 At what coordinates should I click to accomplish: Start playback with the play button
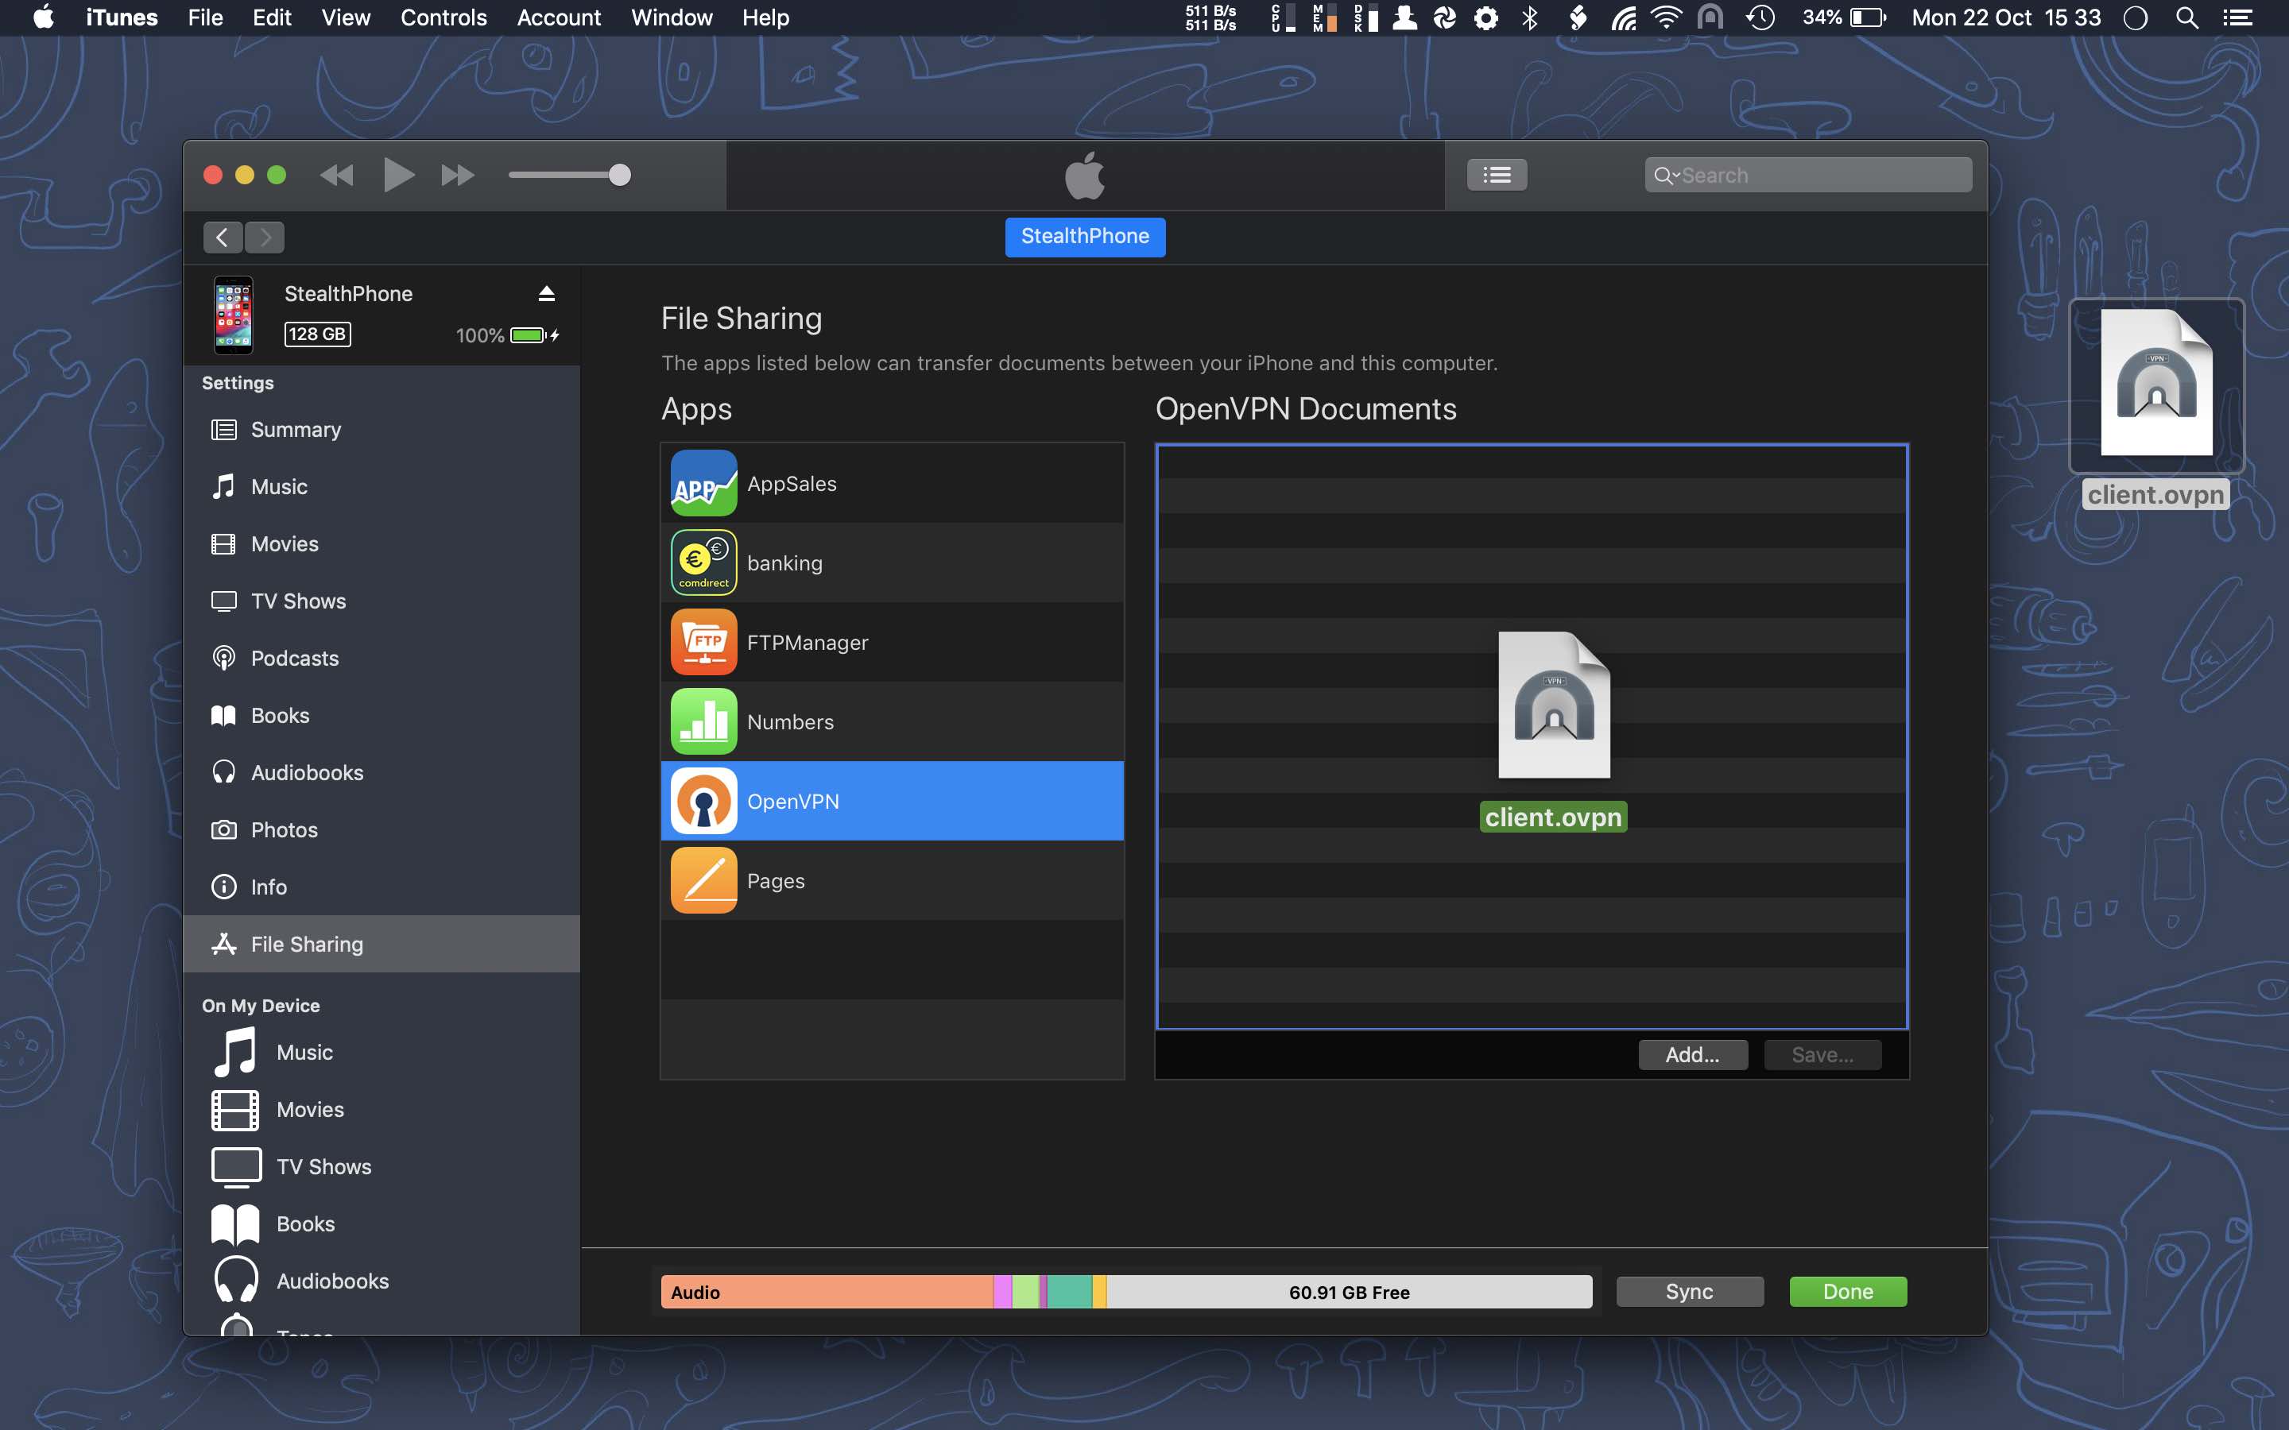(x=398, y=175)
